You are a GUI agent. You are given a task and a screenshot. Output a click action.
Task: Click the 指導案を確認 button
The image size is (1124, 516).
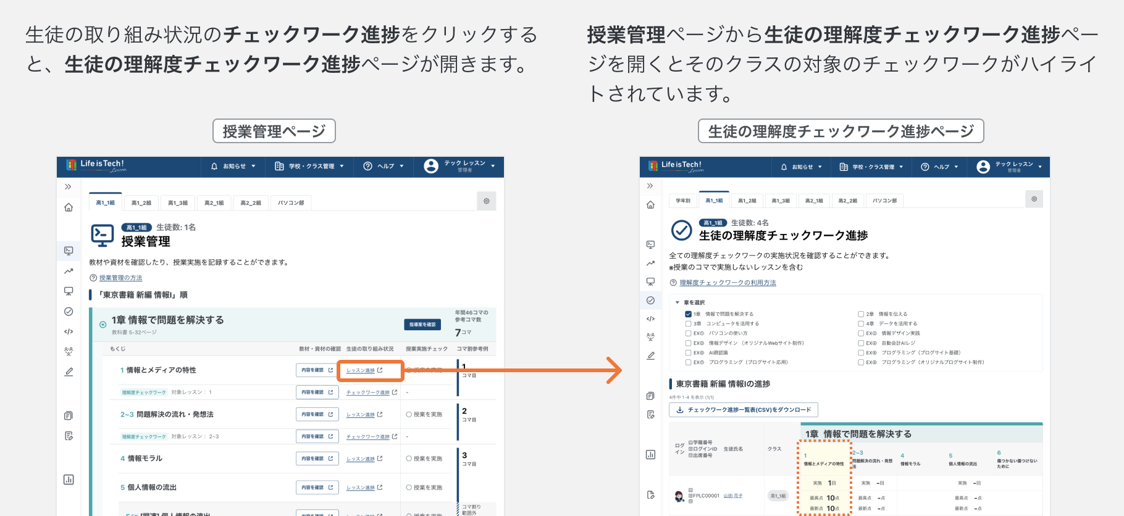click(422, 325)
